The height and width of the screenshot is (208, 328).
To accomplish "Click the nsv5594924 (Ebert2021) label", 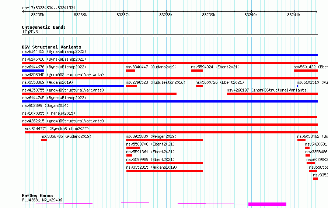I will point(215,67).
